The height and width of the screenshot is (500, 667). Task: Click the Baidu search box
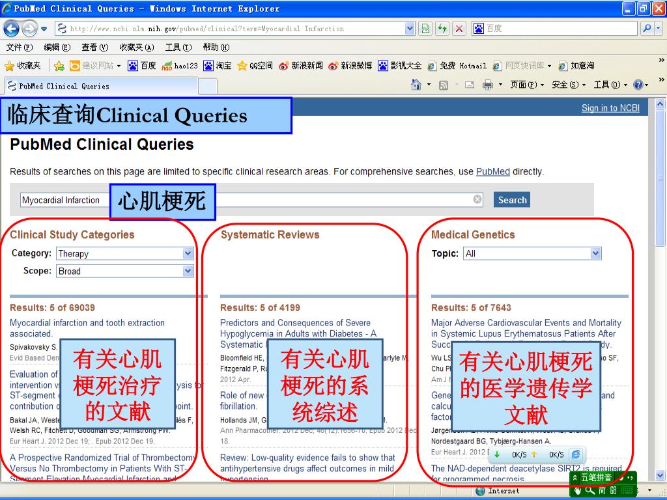pos(554,29)
